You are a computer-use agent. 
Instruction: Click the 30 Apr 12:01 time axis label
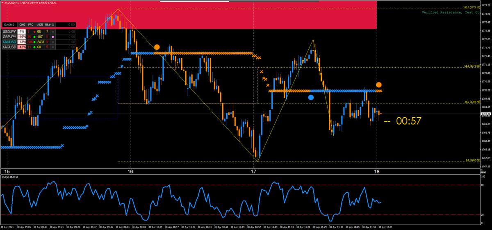(x=385, y=227)
